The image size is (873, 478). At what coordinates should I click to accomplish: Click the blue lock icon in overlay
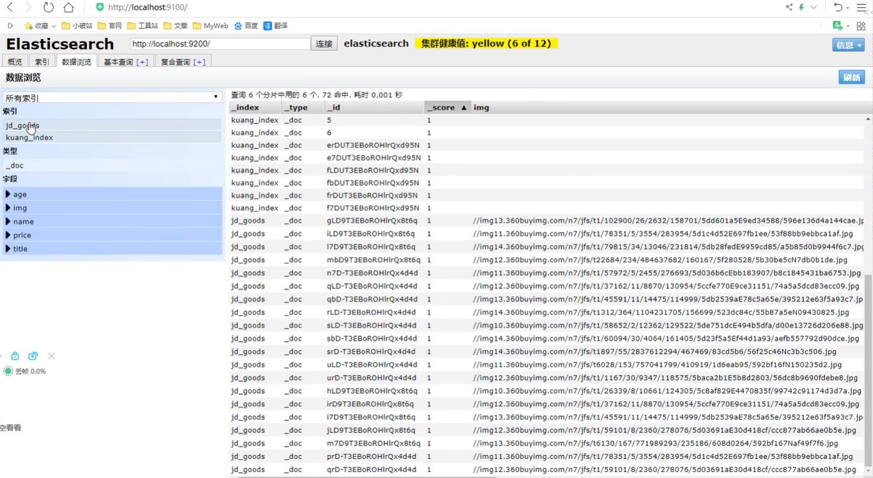(x=15, y=356)
